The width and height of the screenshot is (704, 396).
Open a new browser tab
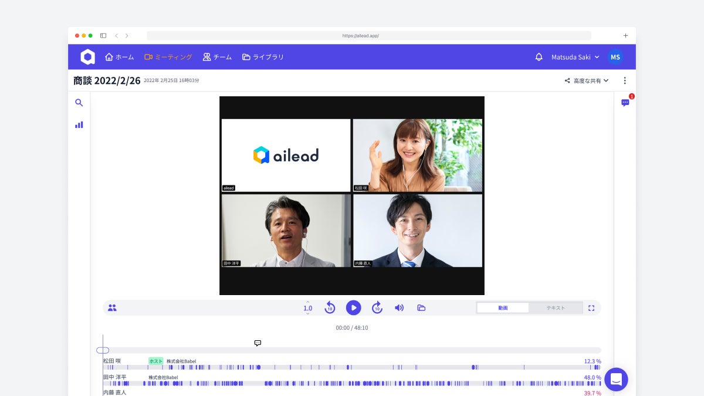(x=625, y=36)
